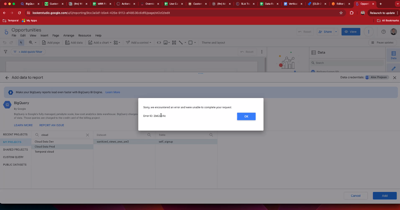Viewport: 400px width, 210px height.
Task: Go back from Add data to report
Action: pyautogui.click(x=7, y=78)
